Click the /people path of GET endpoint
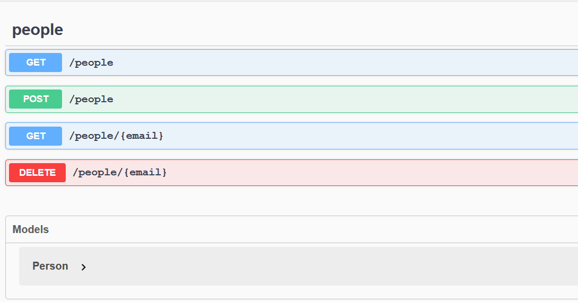The width and height of the screenshot is (578, 303). pyautogui.click(x=91, y=63)
